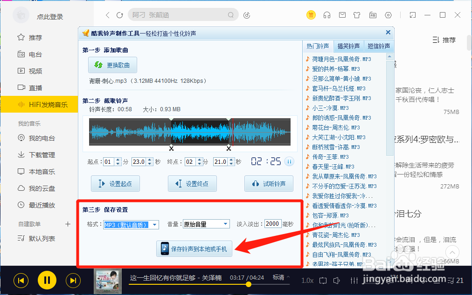Select HiFi发烧音乐 in the sidebar

click(39, 104)
